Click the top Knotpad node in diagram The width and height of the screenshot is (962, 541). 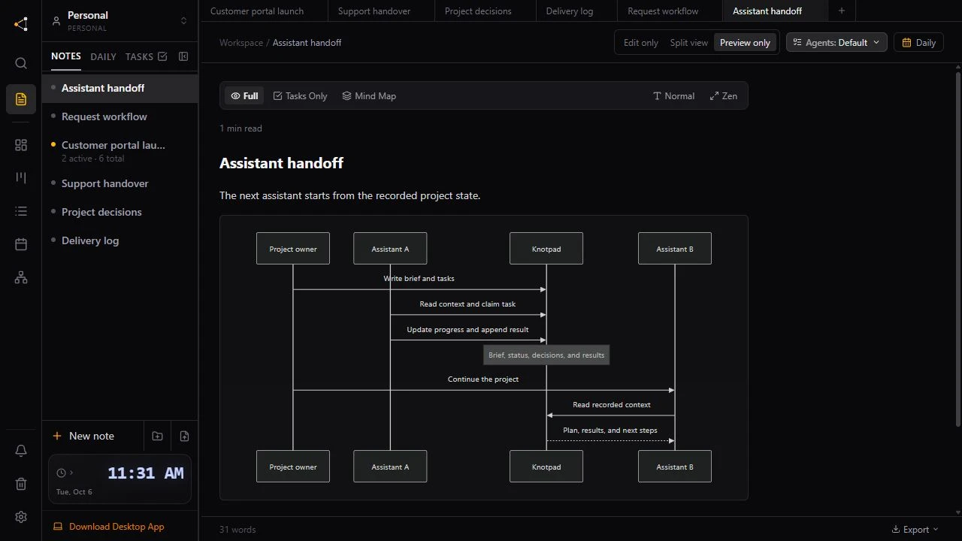tap(546, 249)
